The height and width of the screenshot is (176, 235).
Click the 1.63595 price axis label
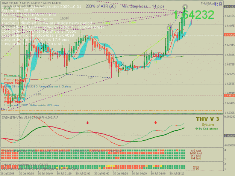pyautogui.click(x=230, y=84)
